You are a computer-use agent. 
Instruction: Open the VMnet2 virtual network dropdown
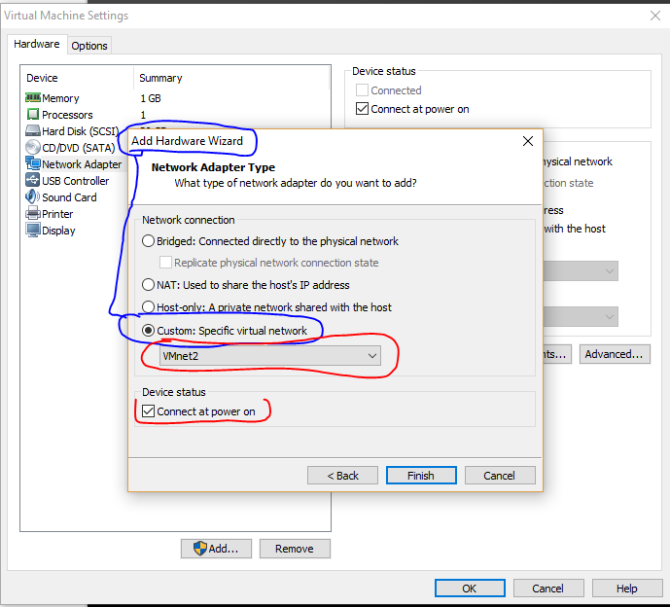tap(270, 357)
